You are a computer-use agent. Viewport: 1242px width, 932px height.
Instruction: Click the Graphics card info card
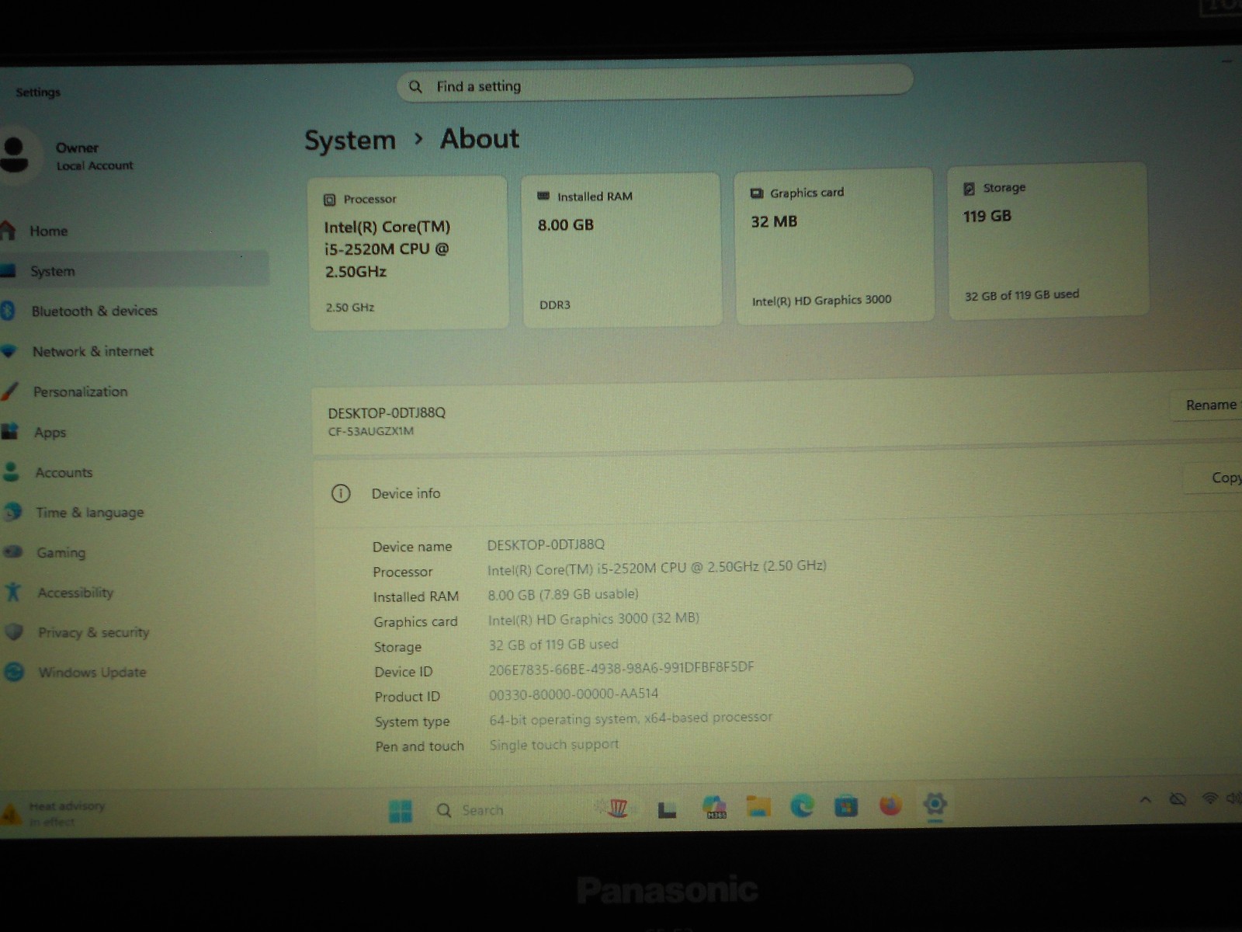(834, 245)
